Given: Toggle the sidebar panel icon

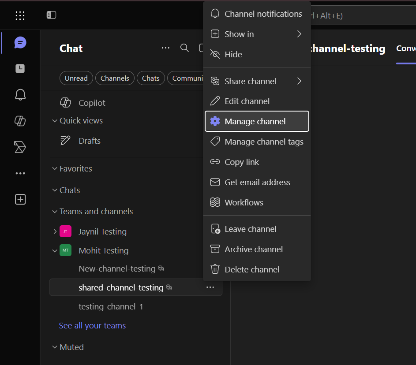Looking at the screenshot, I should 51,15.
